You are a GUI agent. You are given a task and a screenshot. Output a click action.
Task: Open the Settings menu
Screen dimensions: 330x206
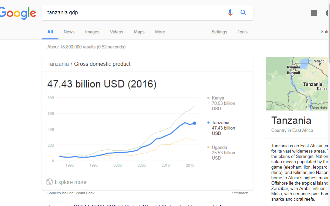click(x=219, y=32)
